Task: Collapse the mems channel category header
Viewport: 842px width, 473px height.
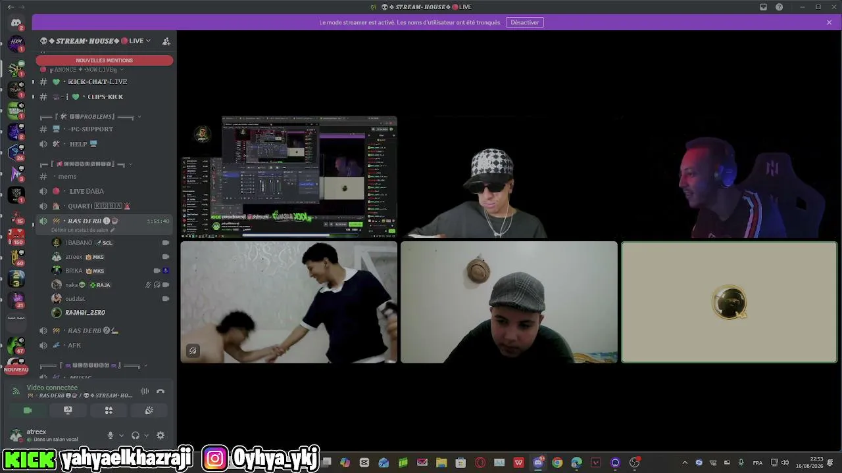Action: coord(86,164)
